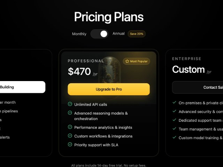Click the star icon in Most Popular badge
Viewport: 223px width, 167px height.
[x=127, y=61]
